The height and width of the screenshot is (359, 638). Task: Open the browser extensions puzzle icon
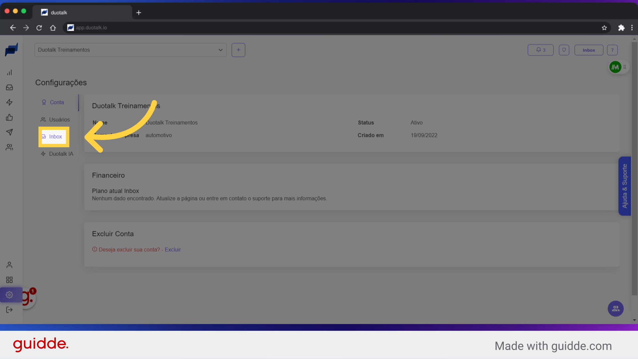pyautogui.click(x=621, y=28)
